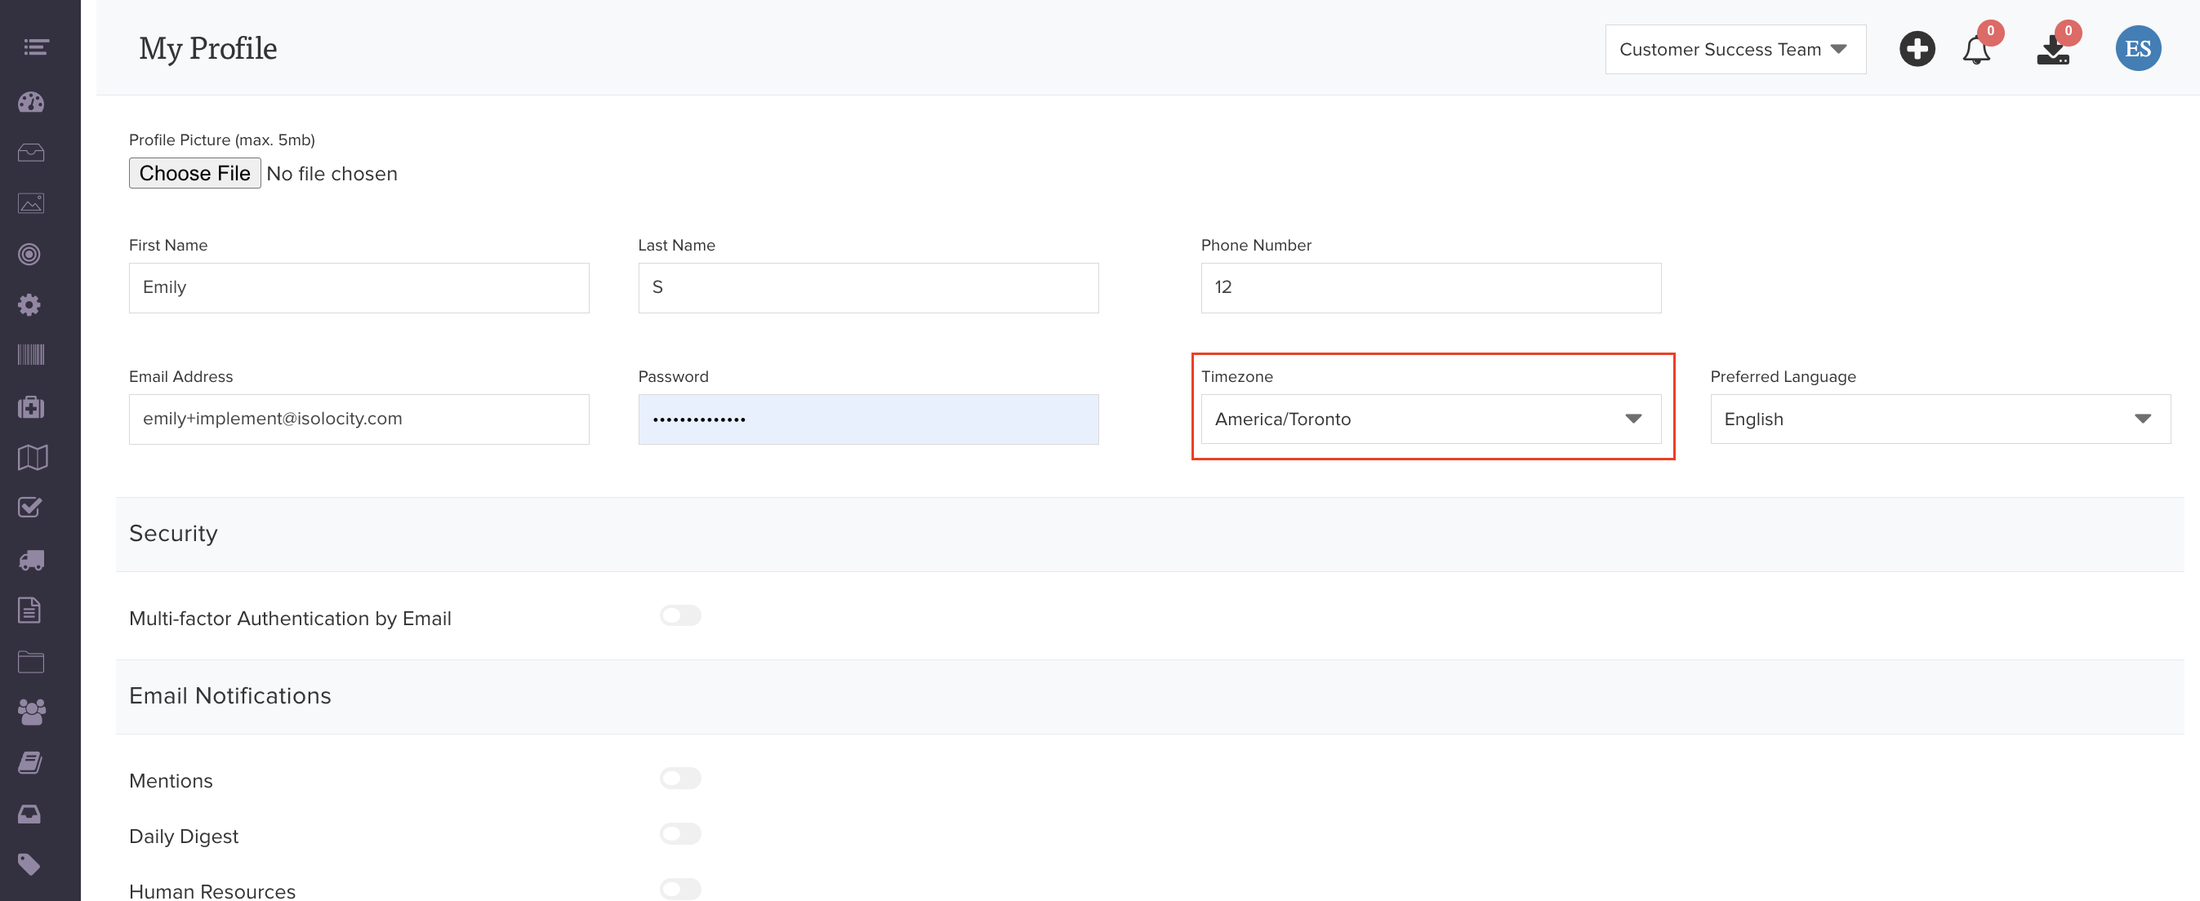Open the ES user avatar menu
The image size is (2200, 901).
click(x=2138, y=49)
